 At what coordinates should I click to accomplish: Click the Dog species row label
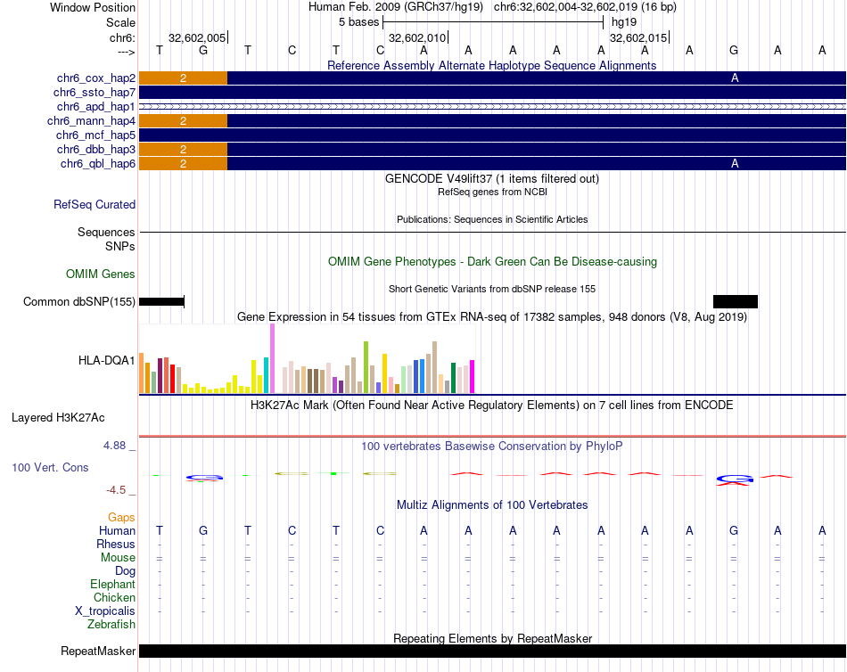[x=125, y=571]
